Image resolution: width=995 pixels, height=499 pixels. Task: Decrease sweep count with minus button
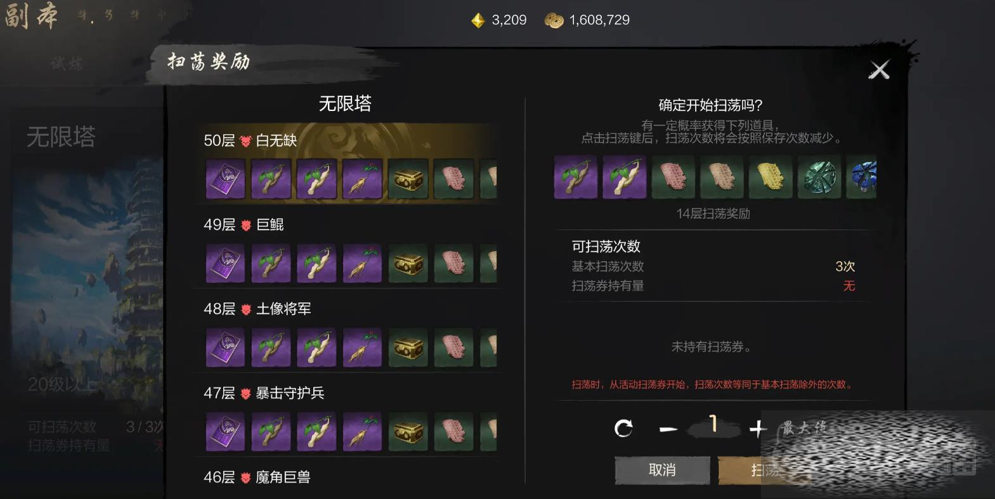click(x=668, y=429)
